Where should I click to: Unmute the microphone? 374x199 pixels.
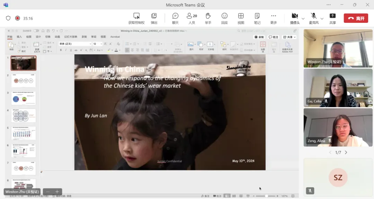point(314,18)
